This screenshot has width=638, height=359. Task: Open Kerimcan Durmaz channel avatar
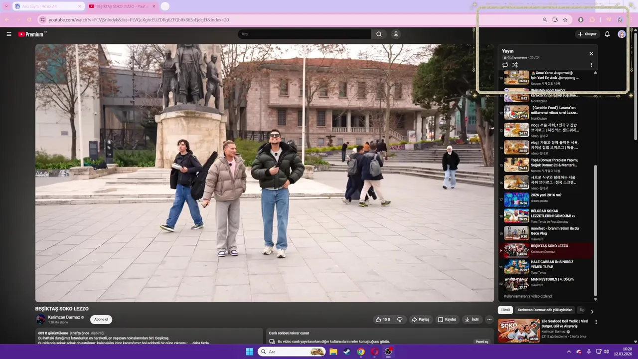(40, 320)
